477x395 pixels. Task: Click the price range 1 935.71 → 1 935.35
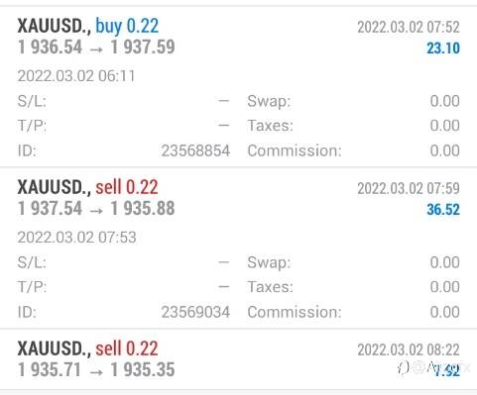[96, 369]
